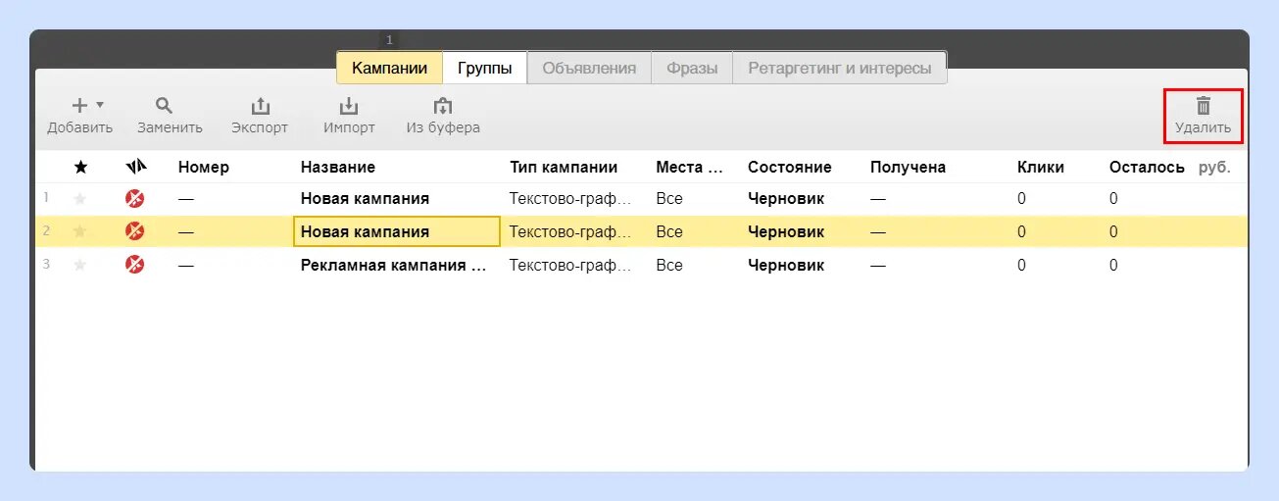Click the Экспорт upload icon
This screenshot has width=1279, height=501.
260,106
